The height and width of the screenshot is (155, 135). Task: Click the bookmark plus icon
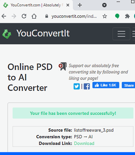[63, 66]
